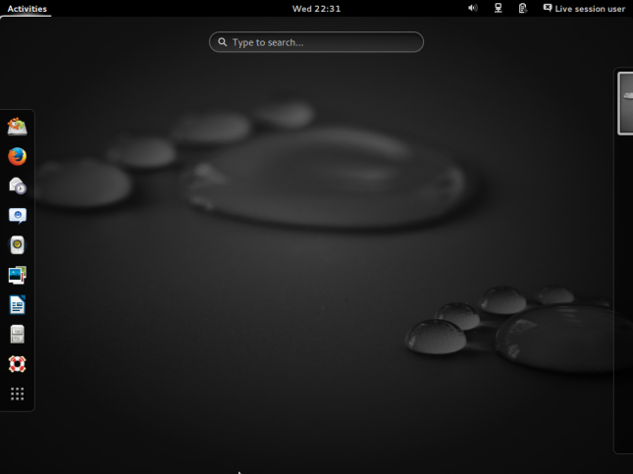
Task: Open the network status indicator
Action: tap(499, 8)
